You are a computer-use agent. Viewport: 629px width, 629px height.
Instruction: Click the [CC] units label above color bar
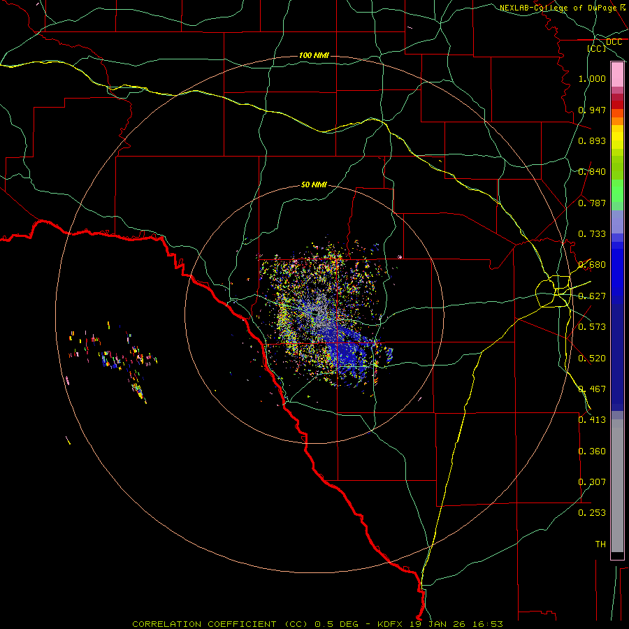(x=597, y=48)
